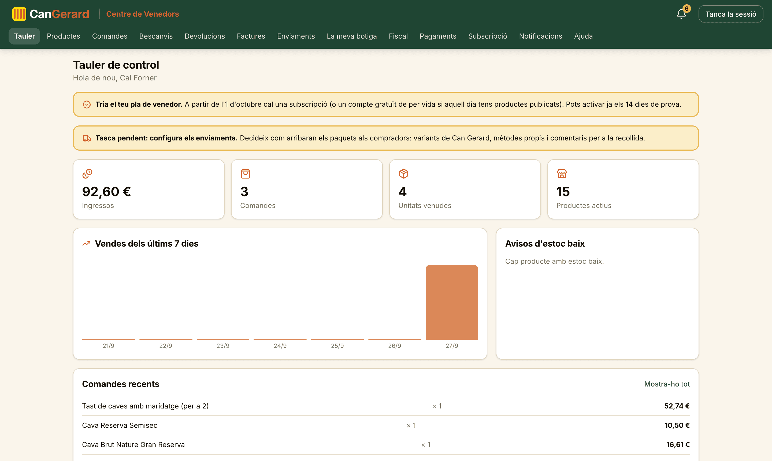
Task: Open the Notificacions tab
Action: tap(541, 36)
